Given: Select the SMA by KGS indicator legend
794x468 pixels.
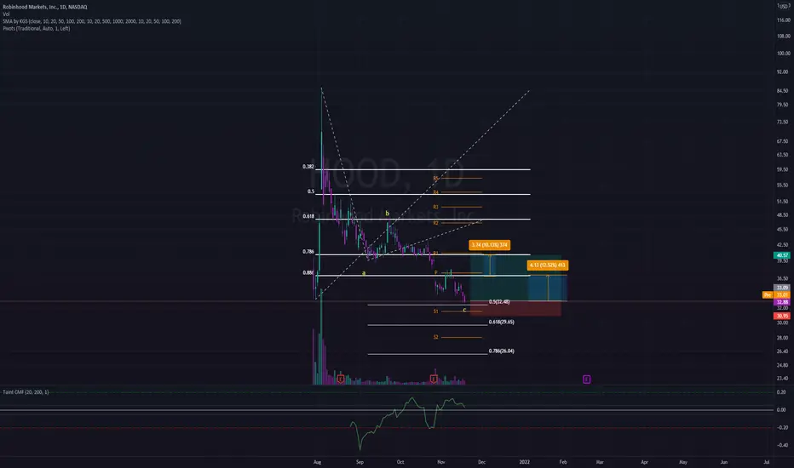Looking at the screenshot, I should [92, 21].
